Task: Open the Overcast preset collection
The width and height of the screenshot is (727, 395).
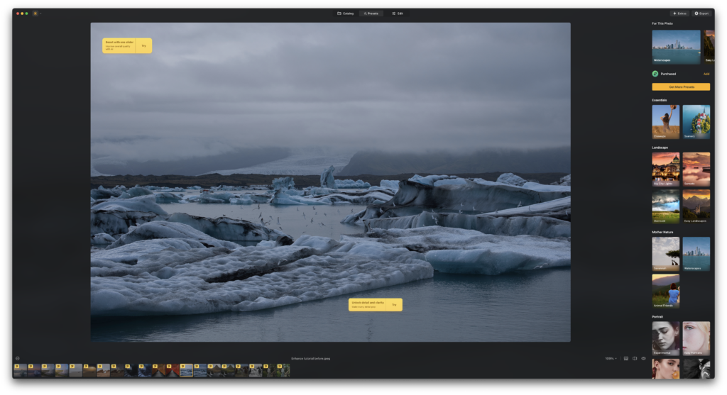Action: click(x=666, y=206)
